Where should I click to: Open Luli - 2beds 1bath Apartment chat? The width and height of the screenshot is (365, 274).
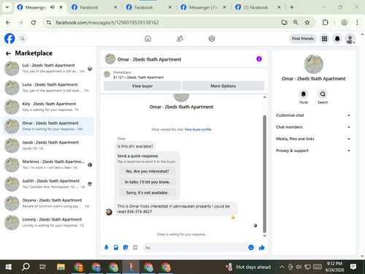[x=48, y=69]
